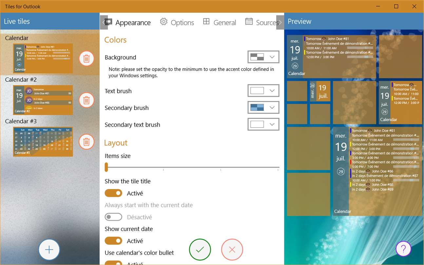Open help with the question mark button
The image size is (424, 265).
(403, 249)
